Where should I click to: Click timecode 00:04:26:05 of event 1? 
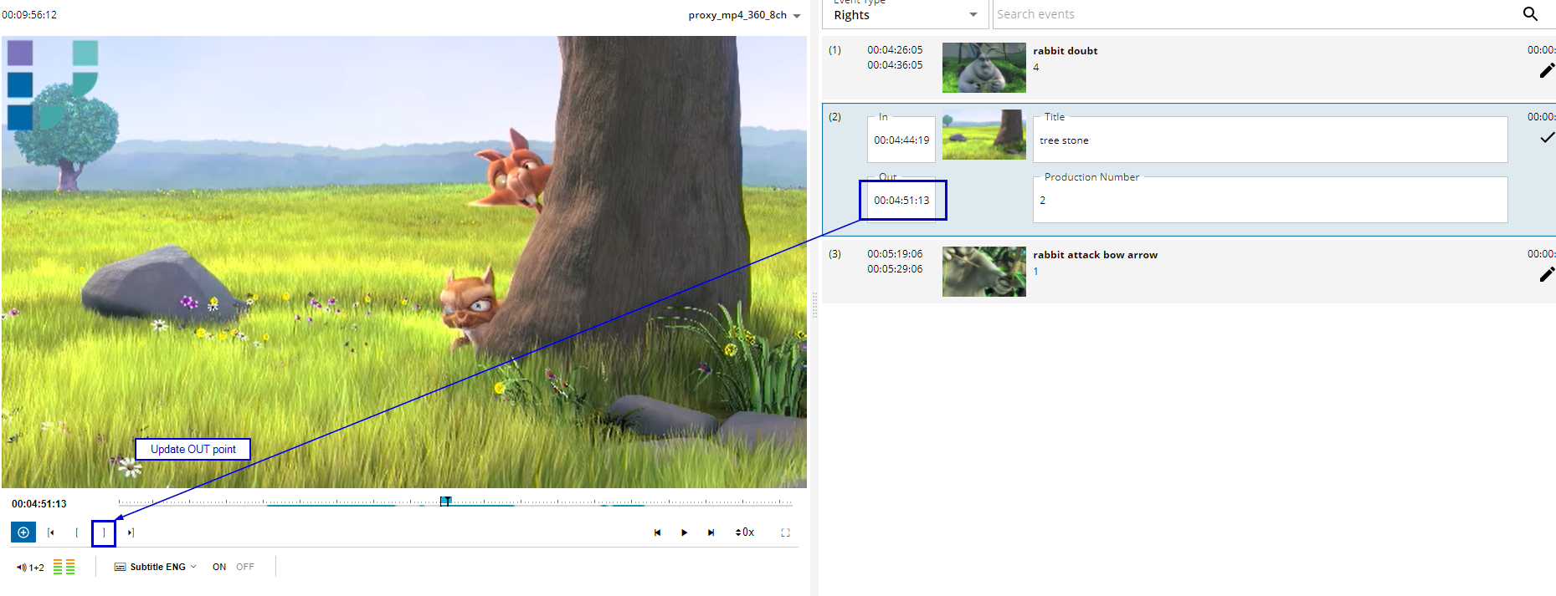point(895,50)
